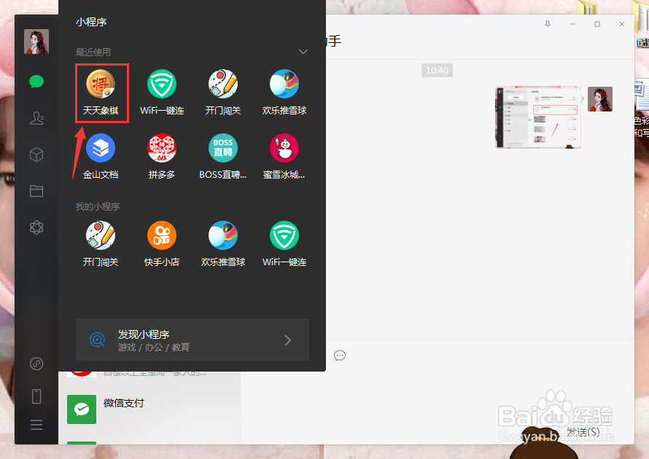Viewport: 649px width, 459px height.
Task: Click the 10:40 timestamp label
Action: click(437, 70)
